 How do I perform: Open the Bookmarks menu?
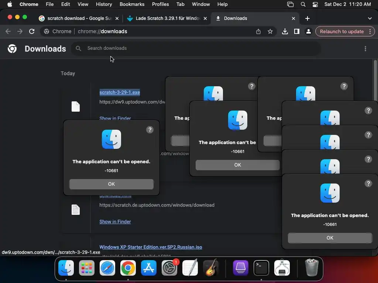click(x=132, y=4)
